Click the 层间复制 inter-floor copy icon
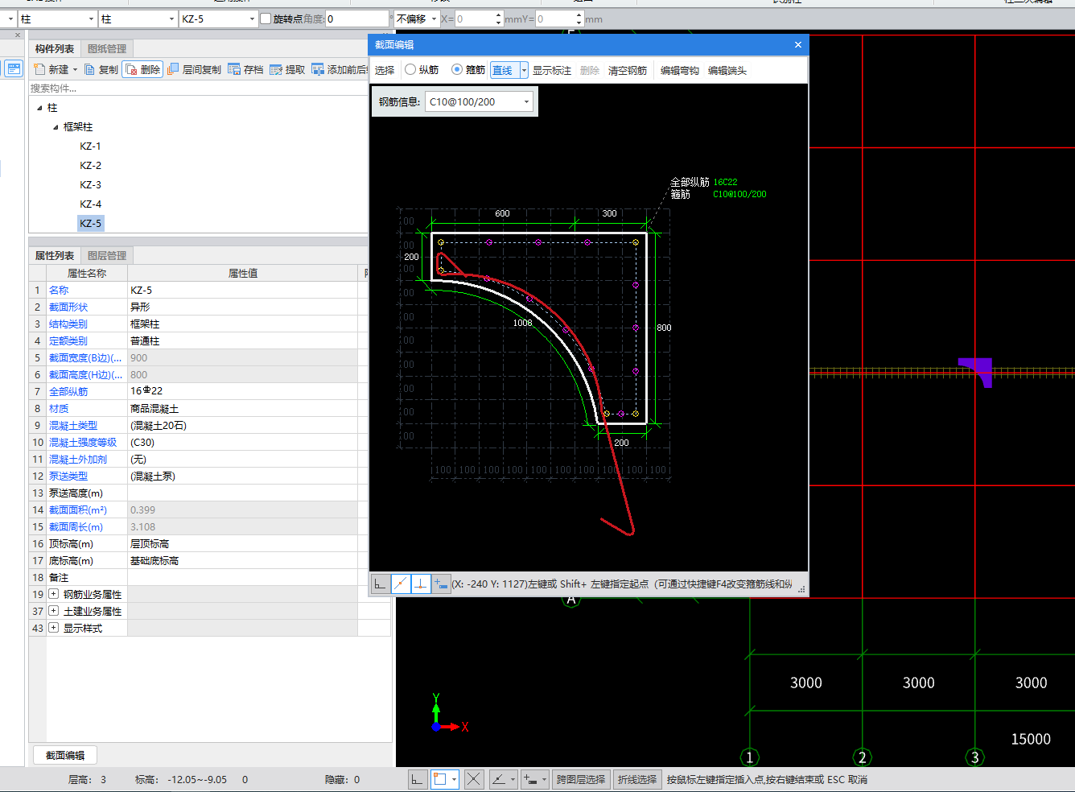Image resolution: width=1075 pixels, height=792 pixels. [x=173, y=70]
